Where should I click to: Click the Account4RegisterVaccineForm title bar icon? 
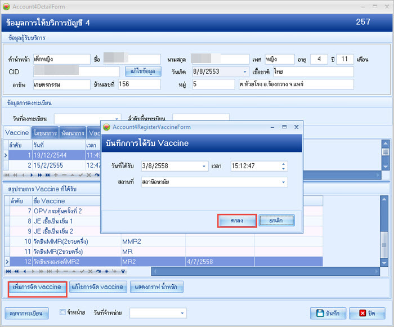tap(106, 127)
